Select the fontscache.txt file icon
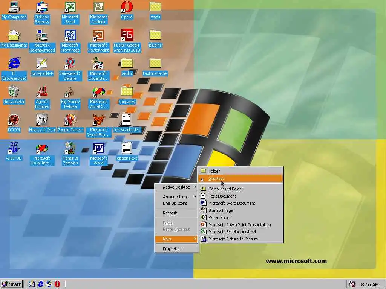Viewport: 386px width, 289px height. (127, 123)
